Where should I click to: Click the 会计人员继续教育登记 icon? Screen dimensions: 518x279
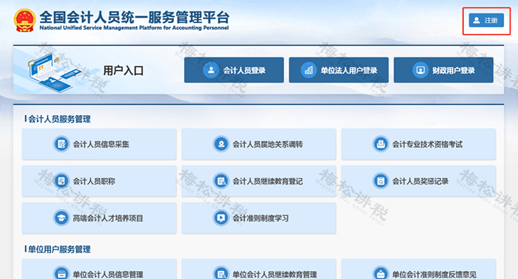221,181
